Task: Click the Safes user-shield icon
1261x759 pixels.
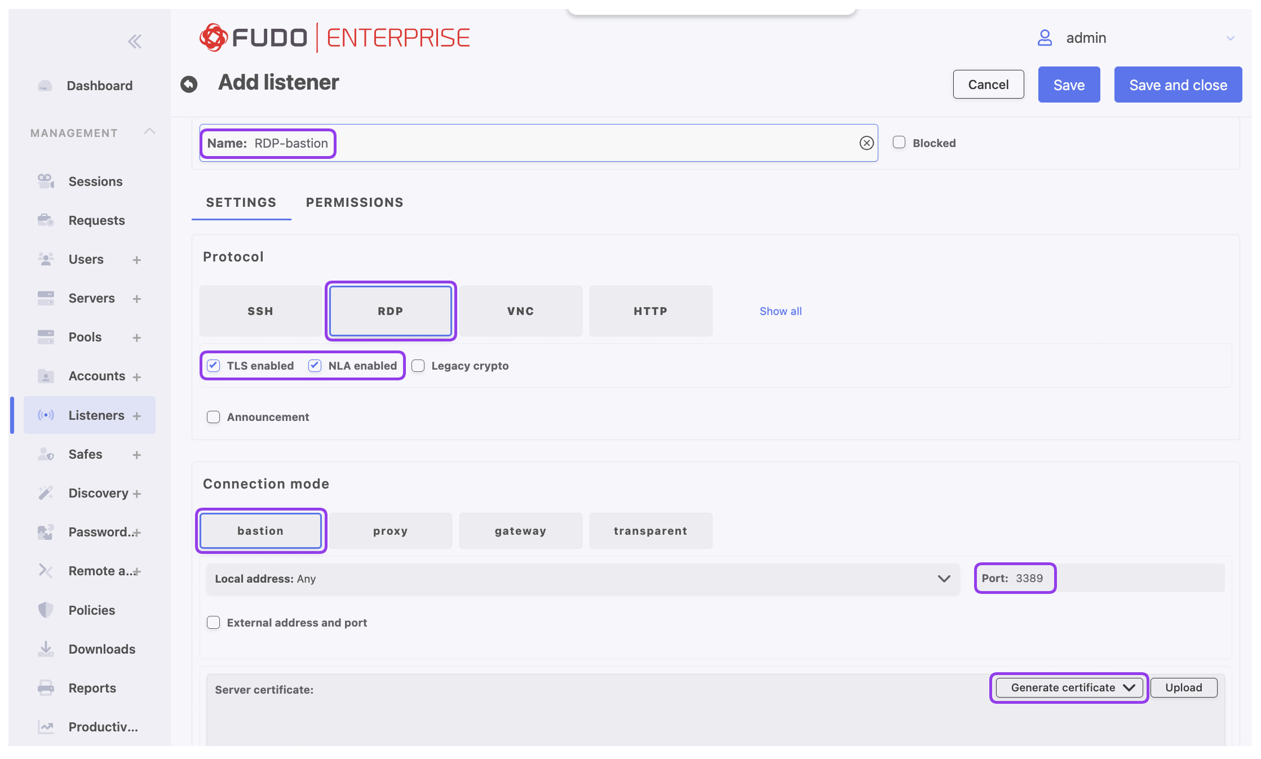Action: tap(46, 454)
